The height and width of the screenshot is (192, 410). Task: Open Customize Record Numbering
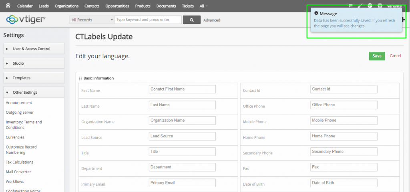pyautogui.click(x=21, y=150)
